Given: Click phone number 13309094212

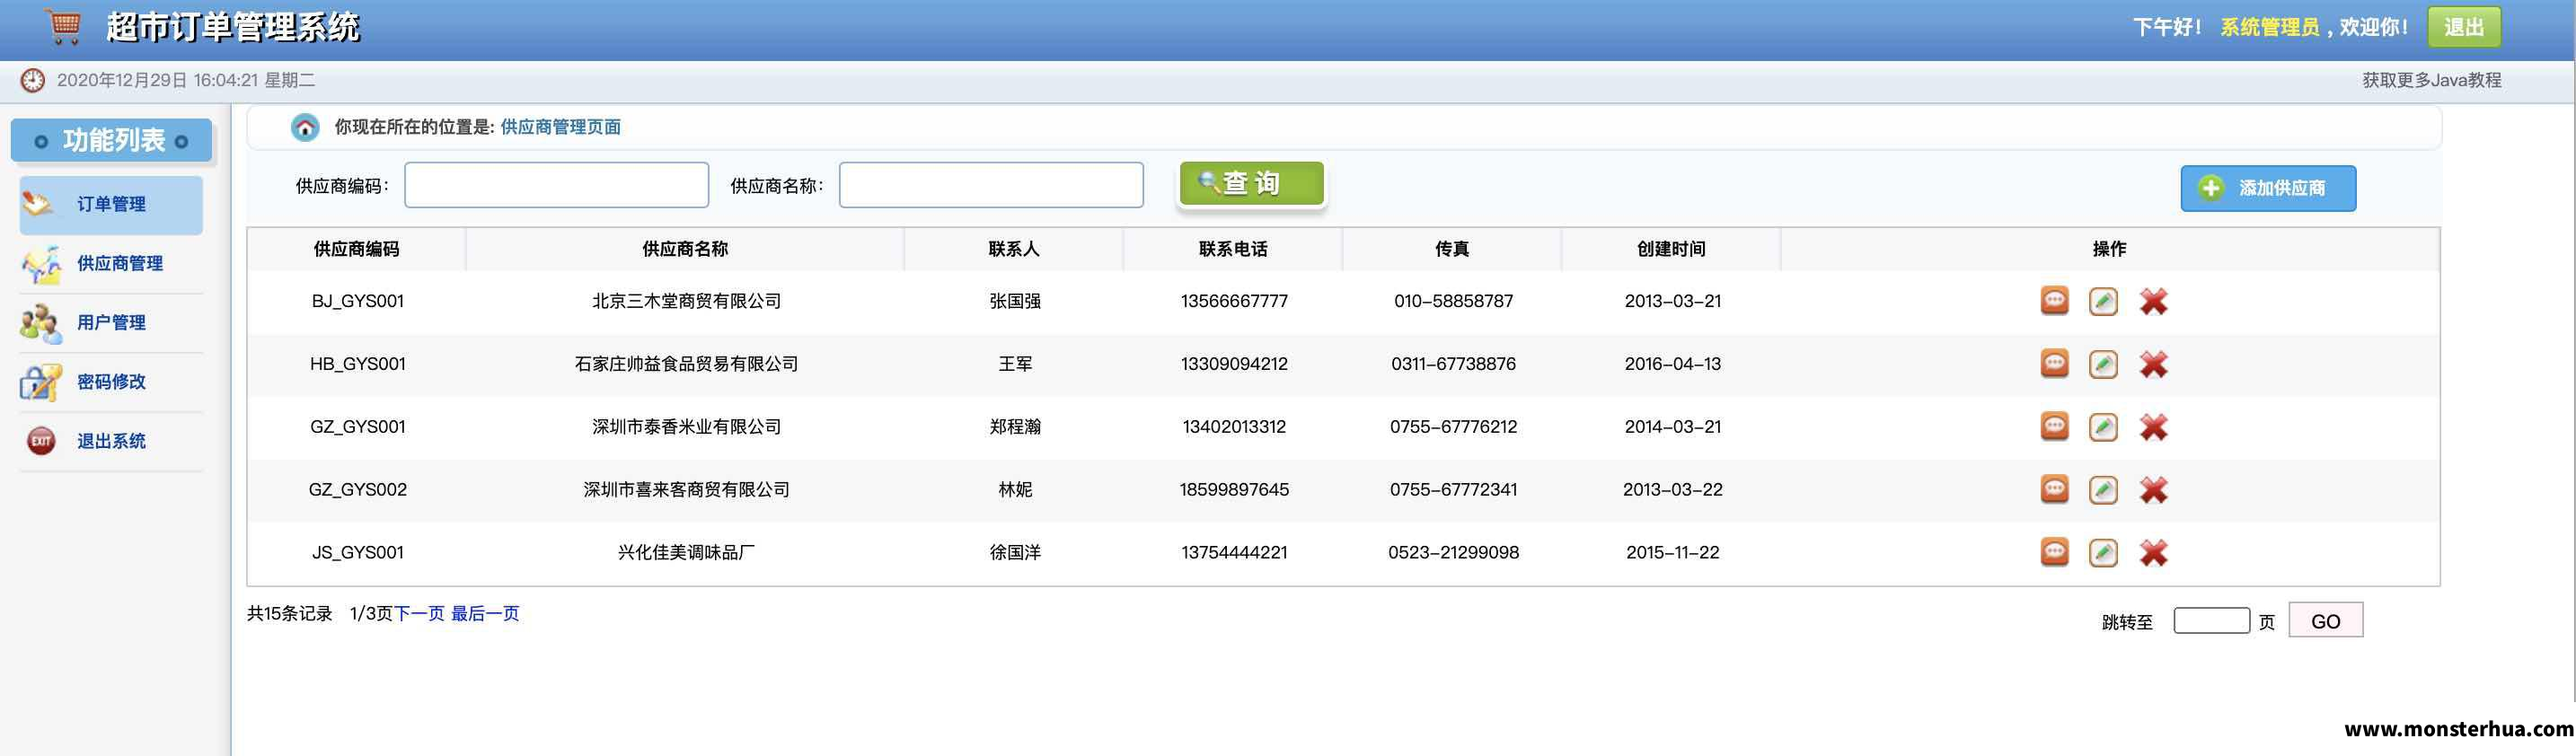Looking at the screenshot, I should (1234, 364).
